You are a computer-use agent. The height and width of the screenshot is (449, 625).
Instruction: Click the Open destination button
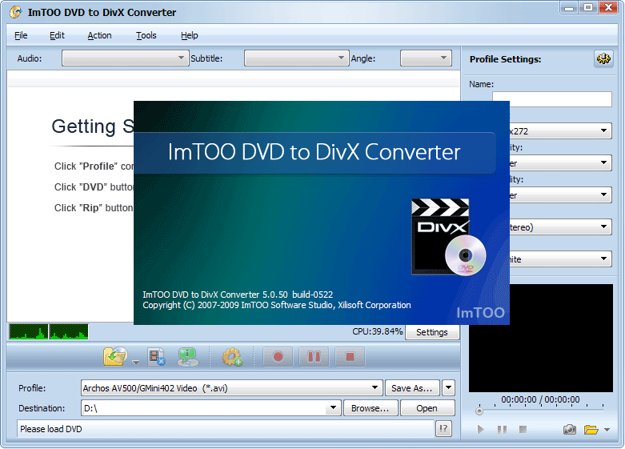(x=427, y=408)
